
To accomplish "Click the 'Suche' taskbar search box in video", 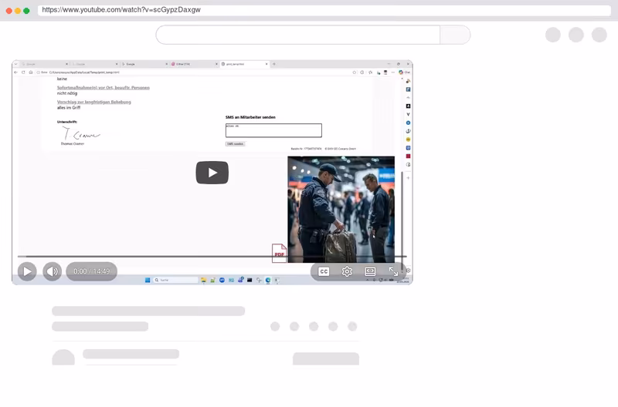I will [176, 280].
